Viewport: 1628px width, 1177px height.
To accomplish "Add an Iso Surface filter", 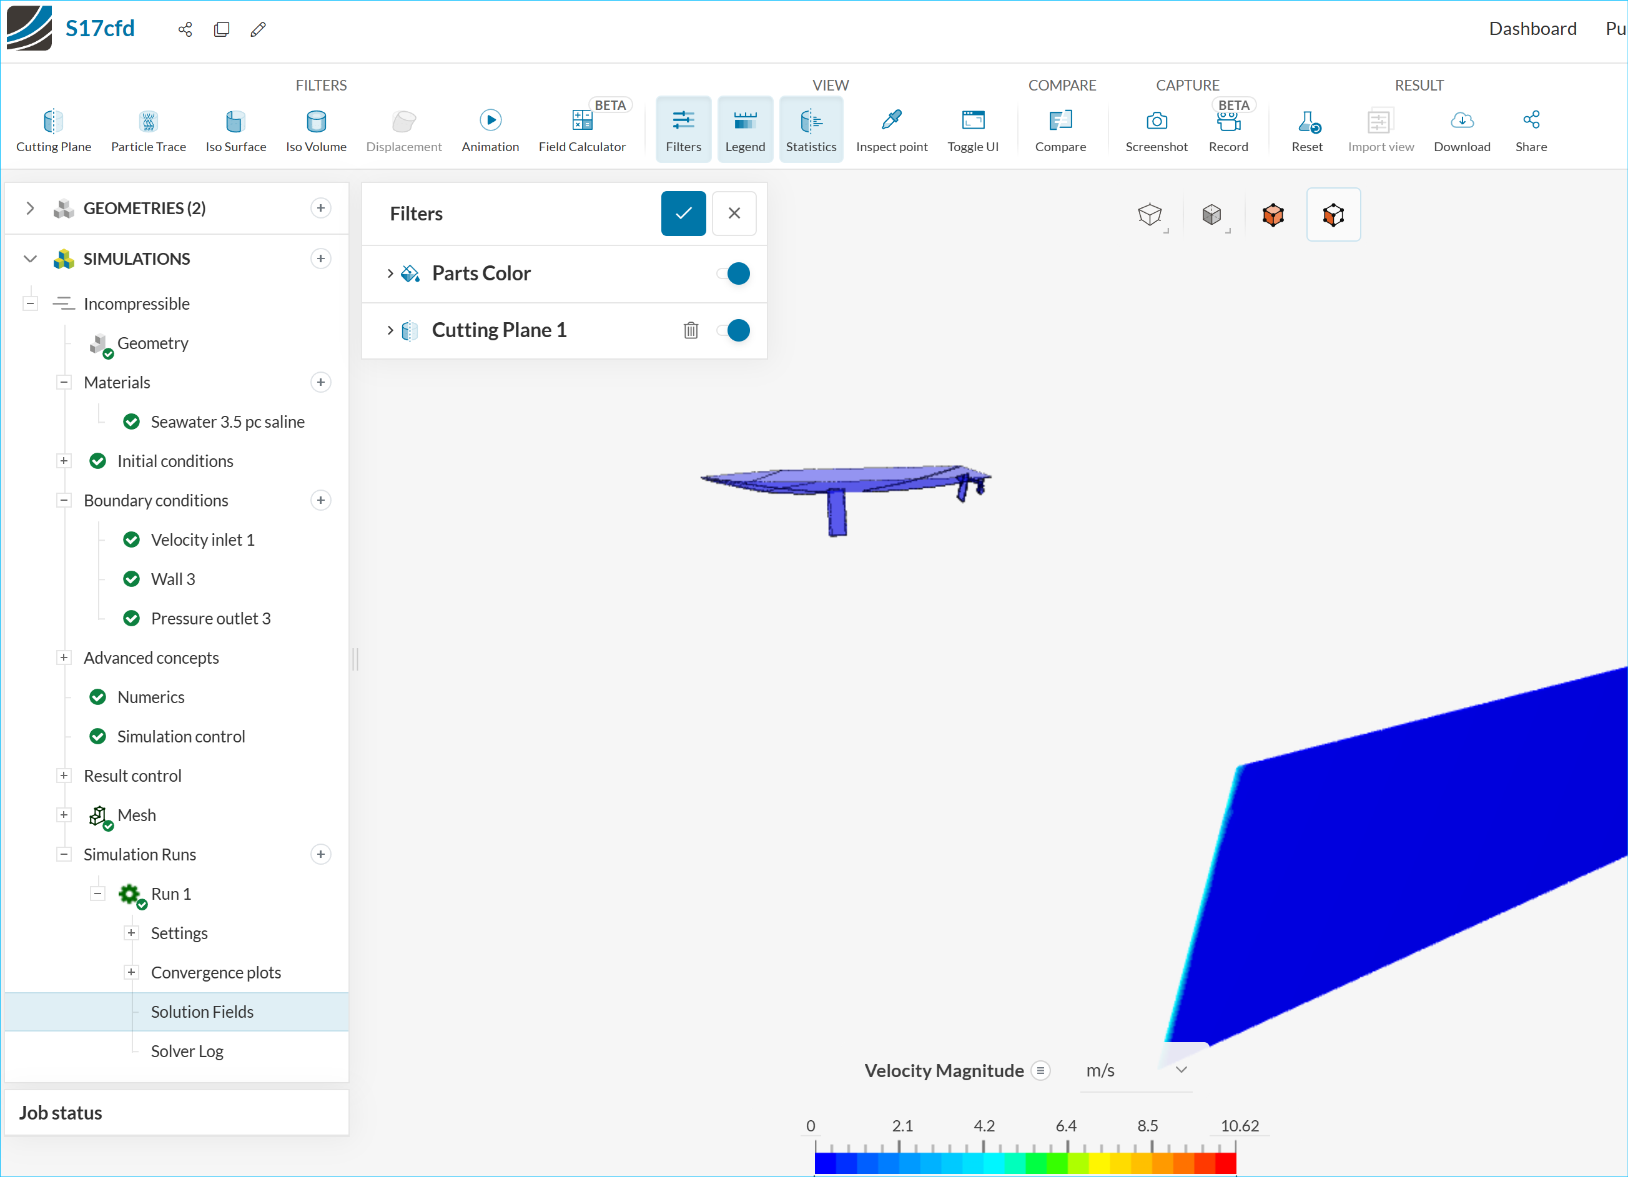I will tap(235, 129).
